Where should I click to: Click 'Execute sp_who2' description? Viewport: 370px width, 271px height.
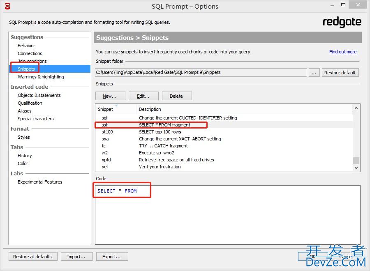coord(157,153)
